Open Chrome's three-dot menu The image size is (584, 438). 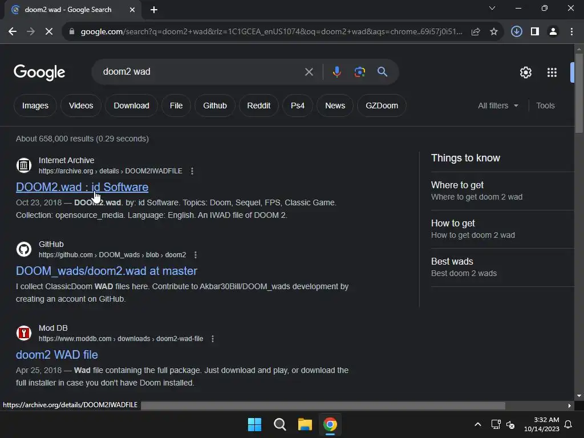point(571,32)
